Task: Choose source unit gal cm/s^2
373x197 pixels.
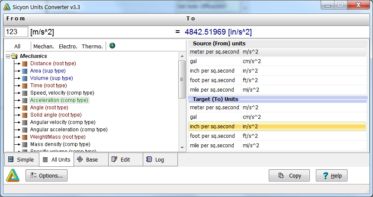Action: click(x=277, y=61)
